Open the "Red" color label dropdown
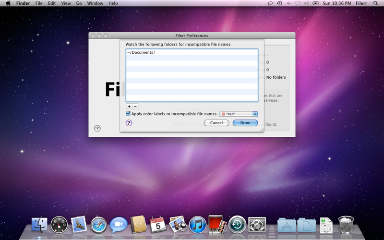This screenshot has width=384, height=240. click(x=239, y=114)
